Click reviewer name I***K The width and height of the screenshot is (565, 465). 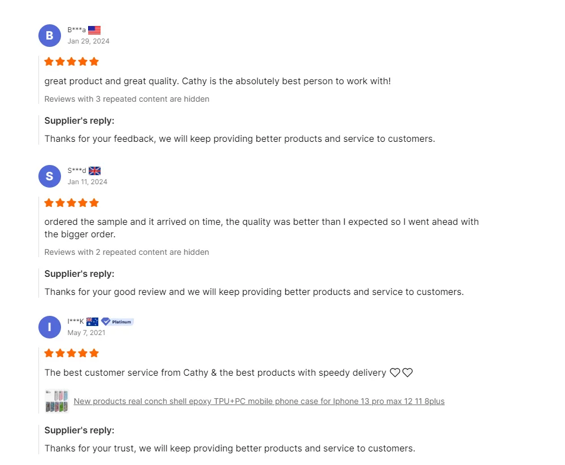click(x=76, y=321)
